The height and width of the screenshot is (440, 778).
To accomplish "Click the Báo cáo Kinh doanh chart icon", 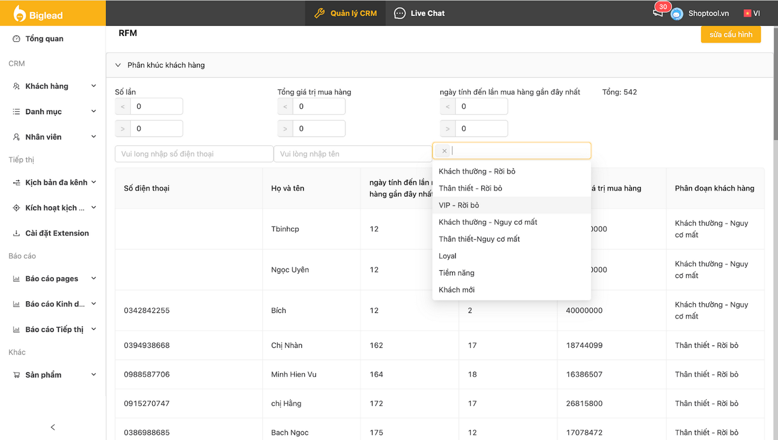I will 16,304.
